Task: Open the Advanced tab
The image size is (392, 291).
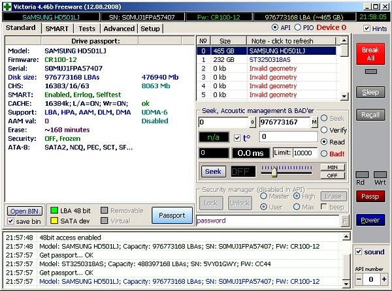Action: pos(119,29)
